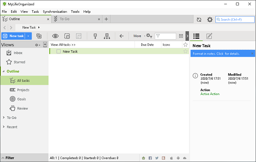
Task: Click the New task button
Action: click(x=13, y=36)
